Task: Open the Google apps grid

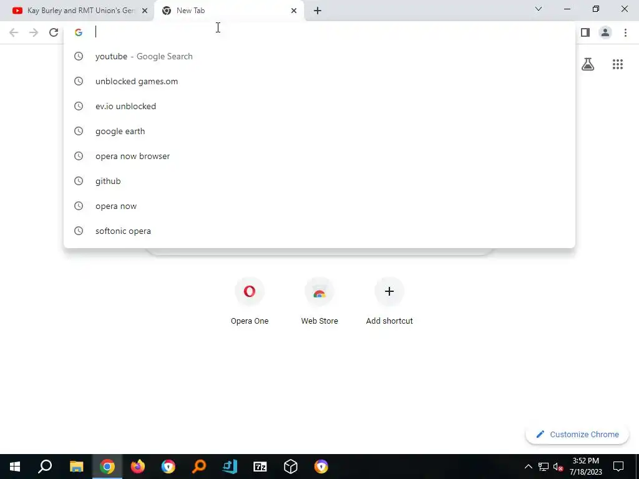Action: click(x=618, y=64)
